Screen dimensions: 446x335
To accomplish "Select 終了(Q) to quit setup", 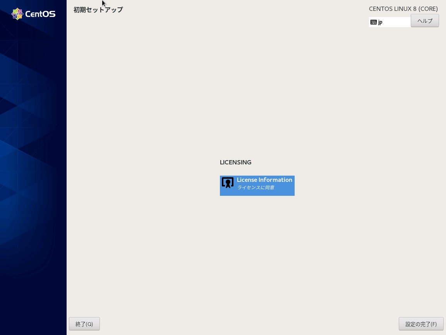I will pos(84,324).
